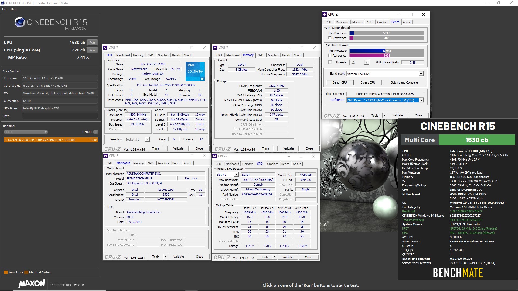Open the File menu in Cinebench
Screen dimensions: 518x291
(x=5, y=9)
